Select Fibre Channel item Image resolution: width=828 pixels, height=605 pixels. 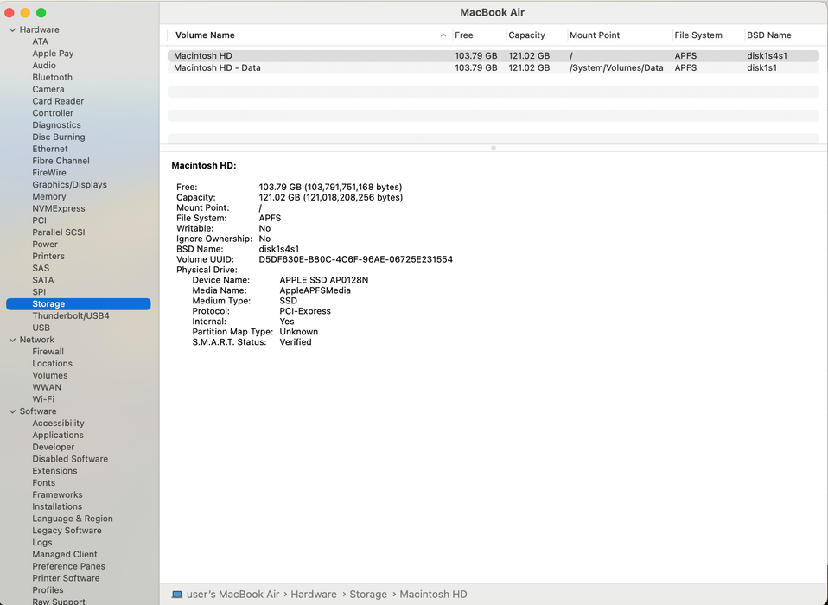(x=61, y=161)
